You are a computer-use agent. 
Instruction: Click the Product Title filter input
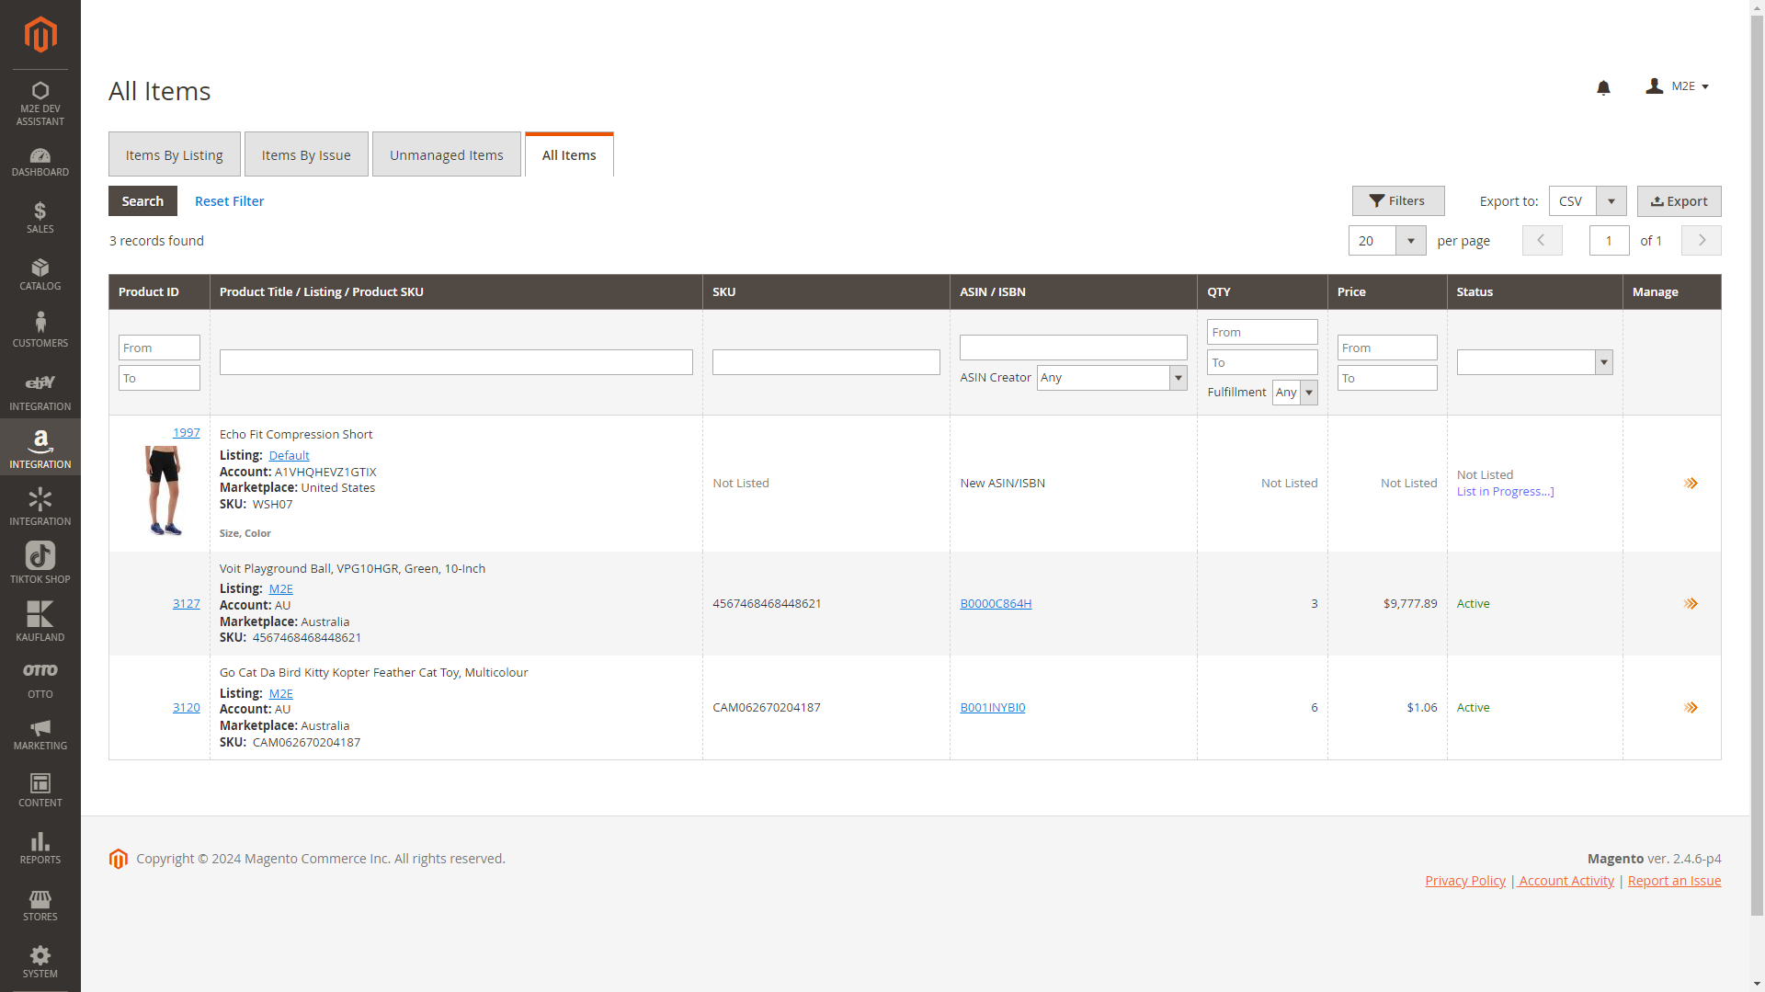point(456,362)
